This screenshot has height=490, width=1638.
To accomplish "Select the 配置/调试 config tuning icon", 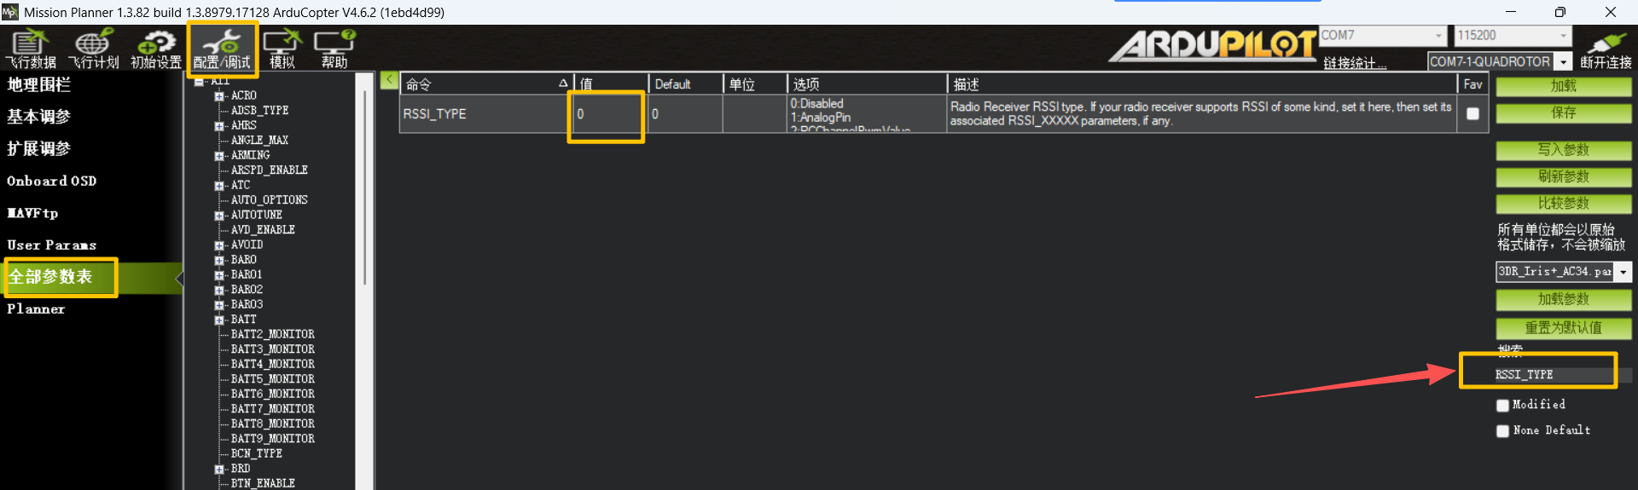I will coord(222,49).
